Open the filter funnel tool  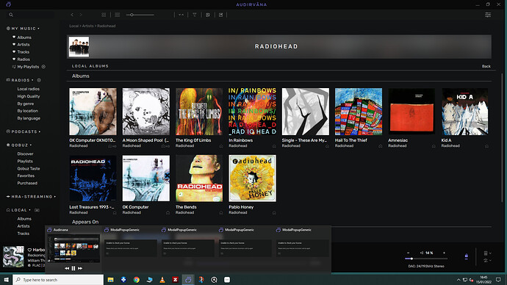coord(195,15)
